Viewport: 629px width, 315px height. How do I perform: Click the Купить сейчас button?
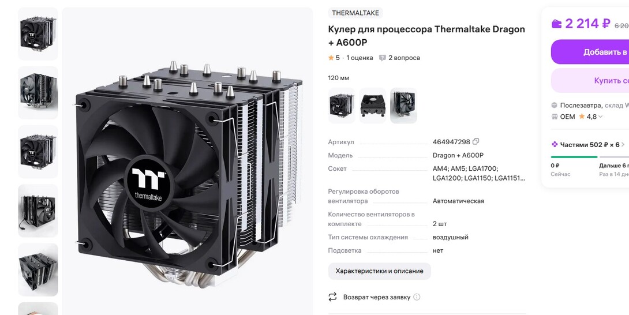(590, 81)
